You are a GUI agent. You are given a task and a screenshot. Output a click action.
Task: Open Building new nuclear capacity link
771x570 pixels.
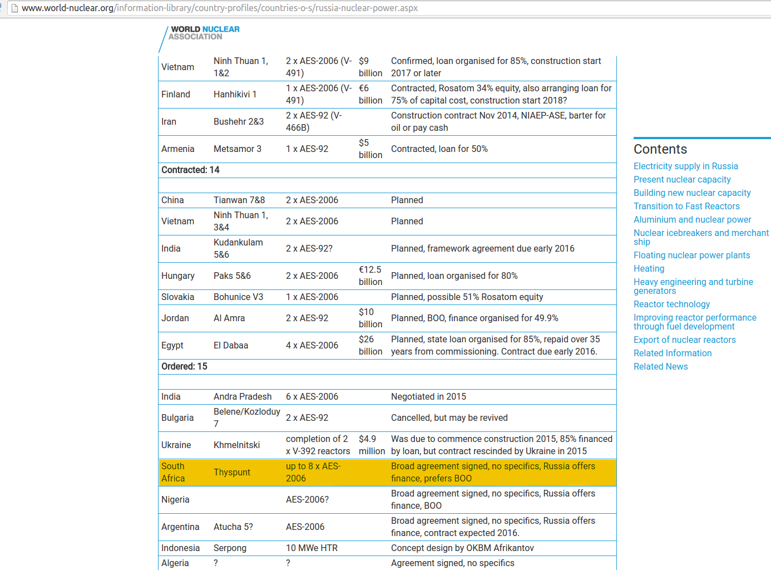692,193
